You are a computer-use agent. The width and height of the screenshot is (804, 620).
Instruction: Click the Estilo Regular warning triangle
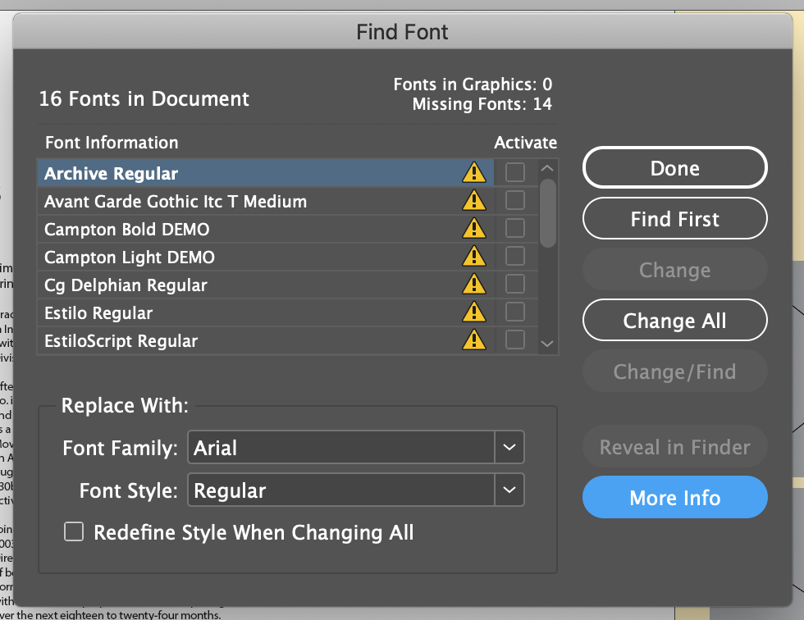point(474,312)
